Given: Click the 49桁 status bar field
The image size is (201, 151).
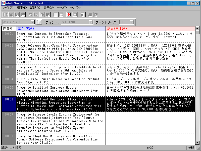Looking at the screenshot, I should pyautogui.click(x=191, y=148).
